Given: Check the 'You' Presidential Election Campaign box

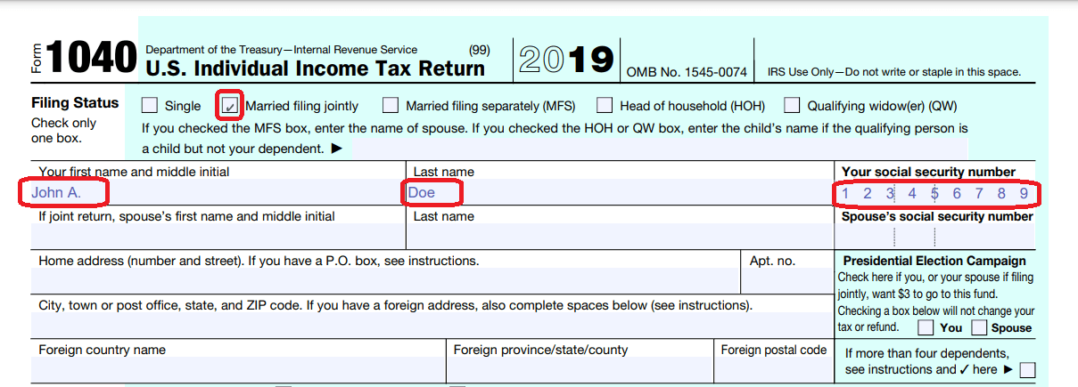Looking at the screenshot, I should [926, 327].
